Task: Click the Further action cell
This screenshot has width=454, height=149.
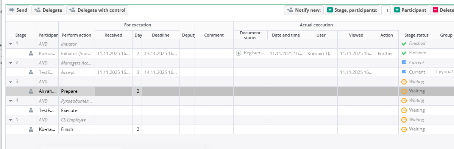Action: tap(387, 53)
